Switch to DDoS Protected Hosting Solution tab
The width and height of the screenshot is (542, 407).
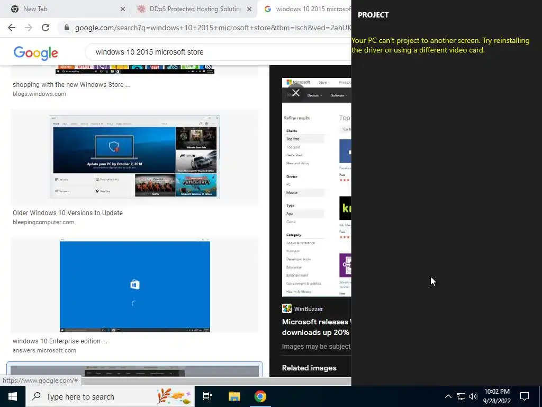tap(195, 9)
